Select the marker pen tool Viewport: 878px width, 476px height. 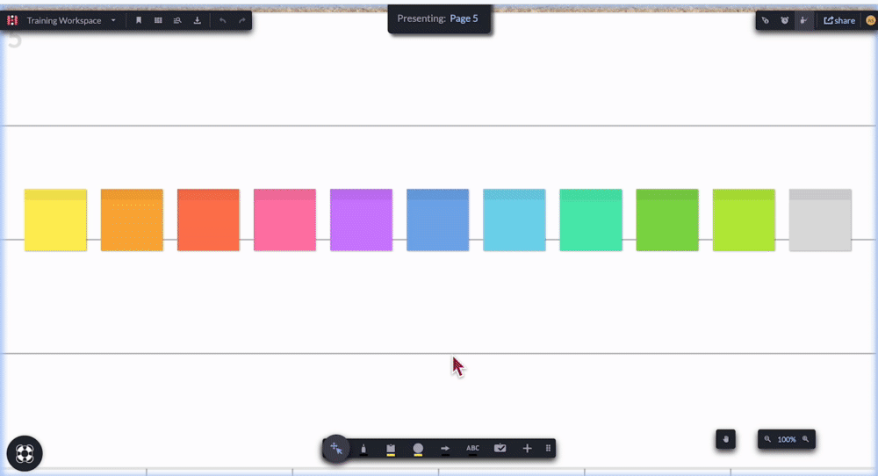pyautogui.click(x=363, y=449)
